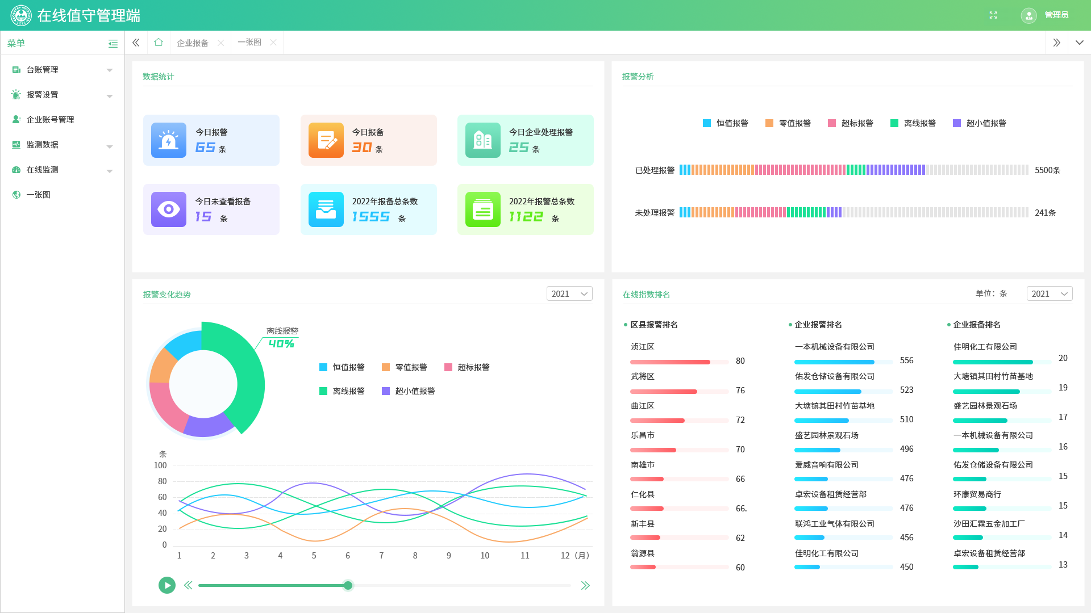Screen dimensions: 1091x613
Task: Toggle 超标报警 legend in alarm analysis
Action: (851, 123)
